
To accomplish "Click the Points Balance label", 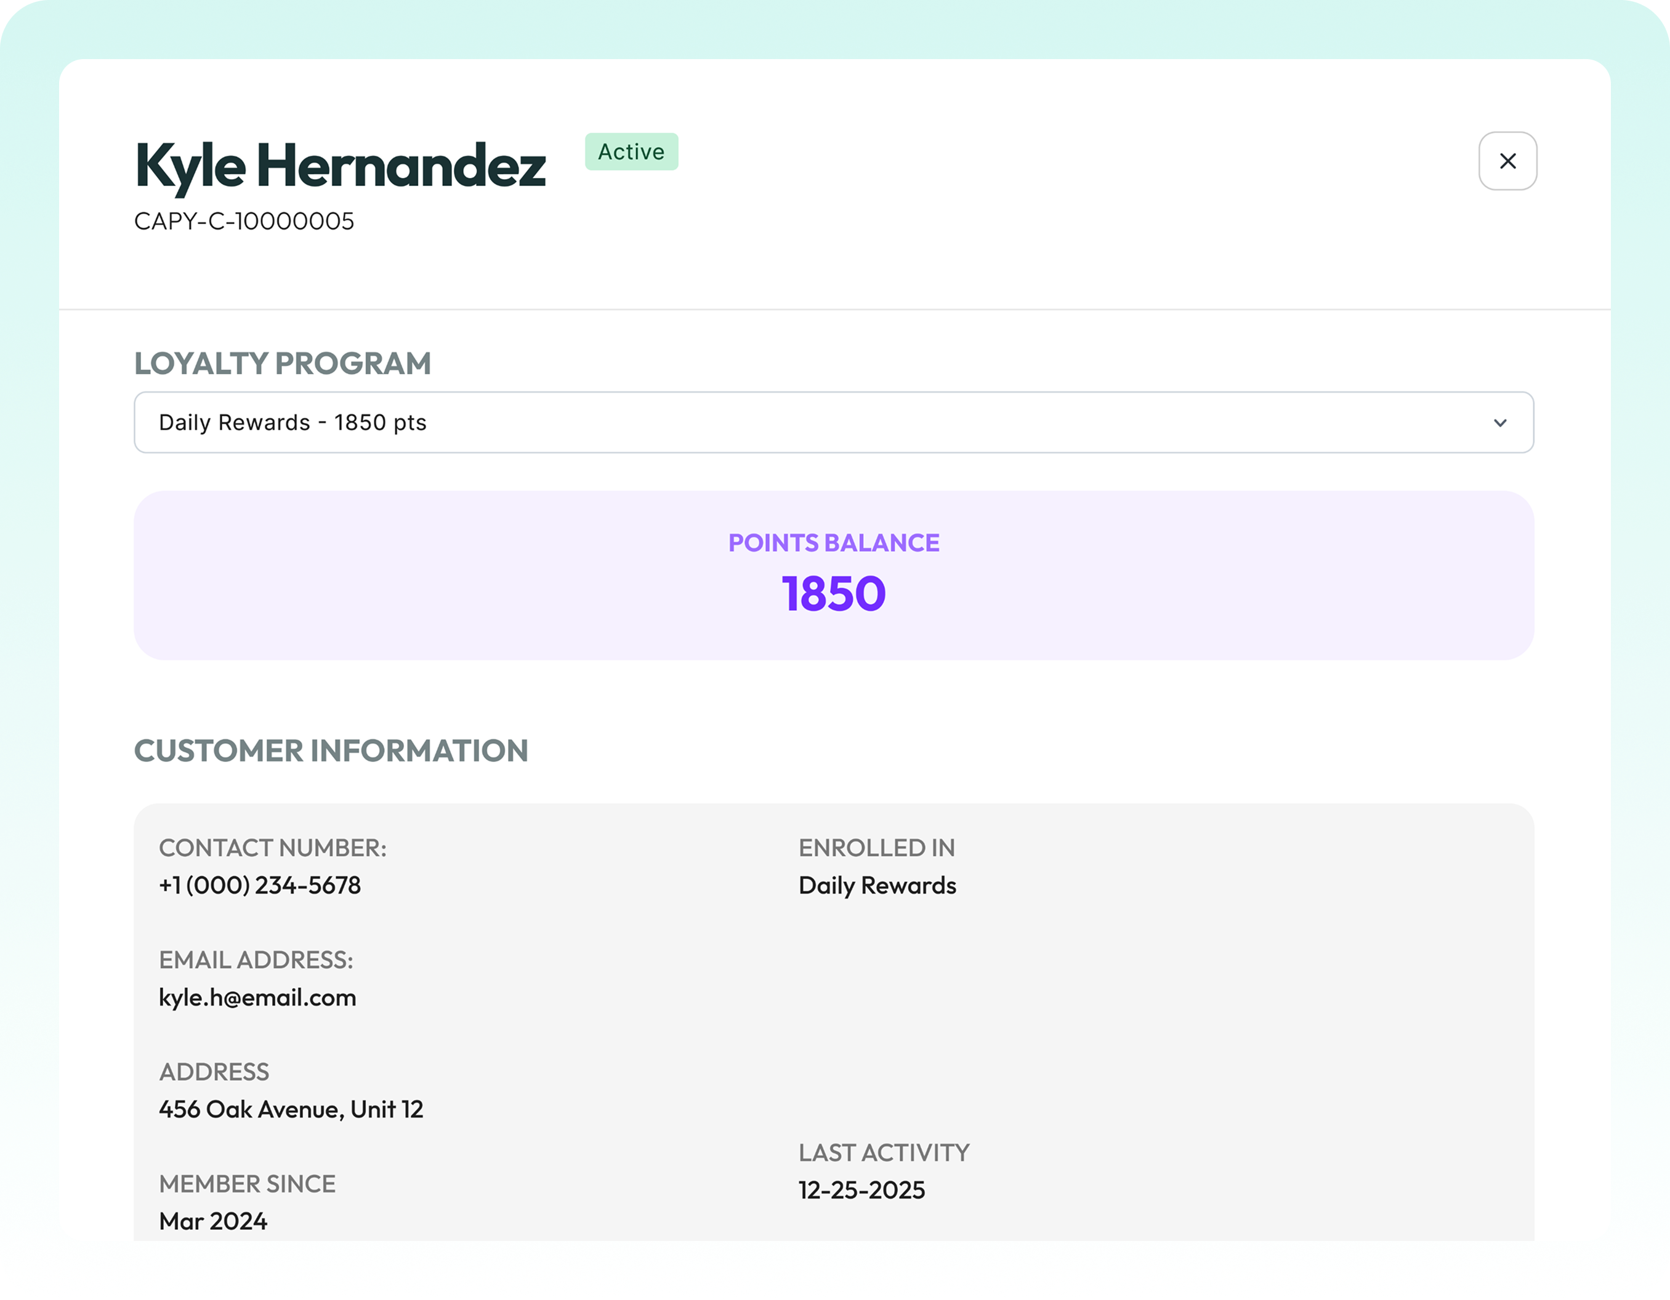I will coord(834,543).
